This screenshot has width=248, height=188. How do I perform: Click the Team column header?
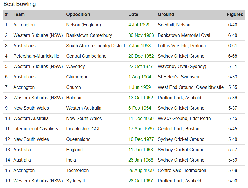pos(19,14)
